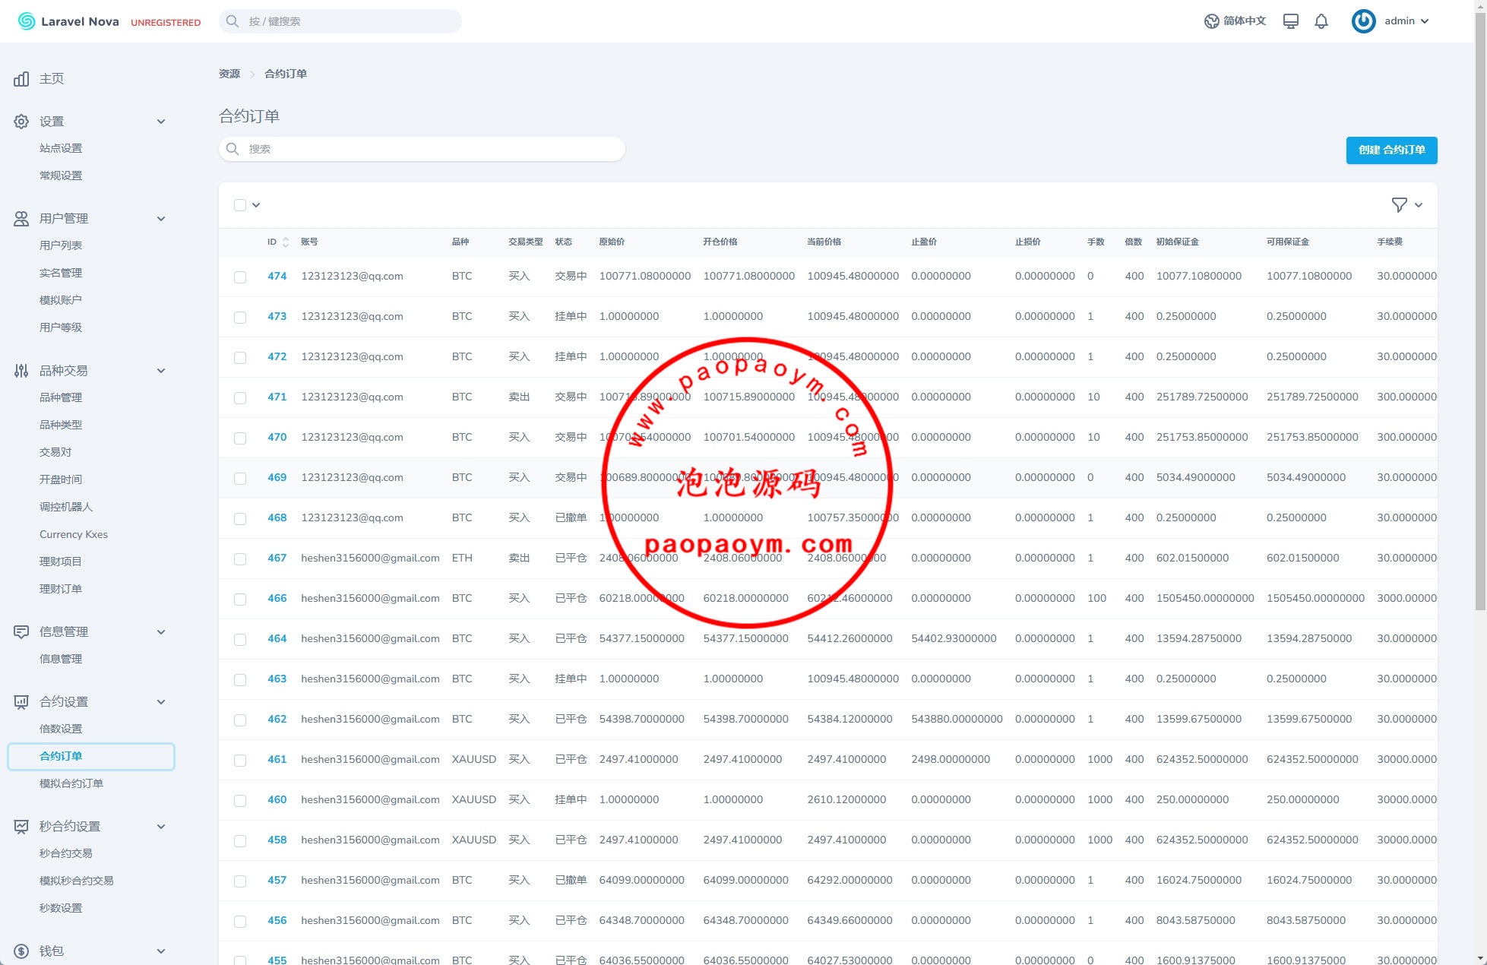The image size is (1487, 965).
Task: Go to 用户列表 in the sidebar
Action: 61,246
